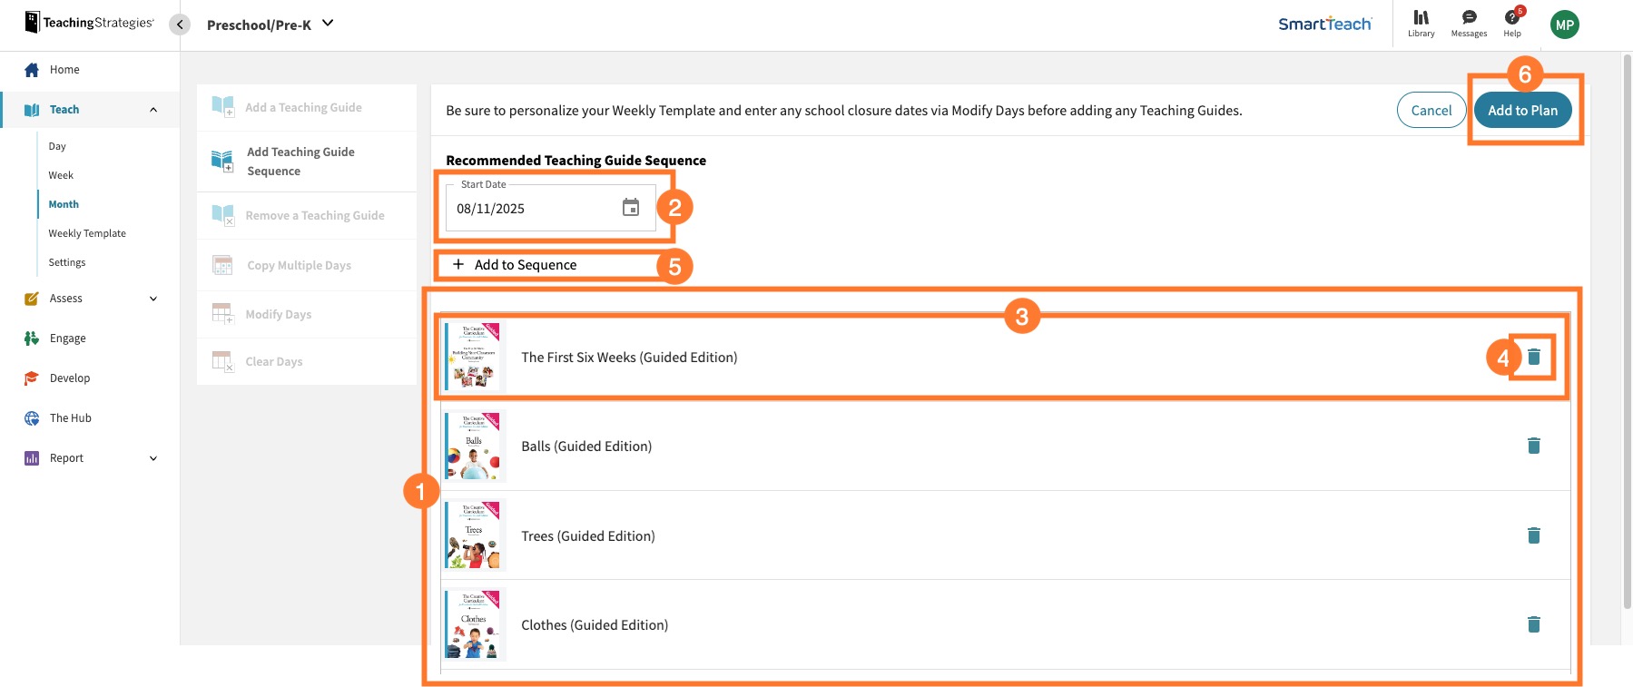
Task: Open Weekly Template from the Teach menu
Action: 87,232
